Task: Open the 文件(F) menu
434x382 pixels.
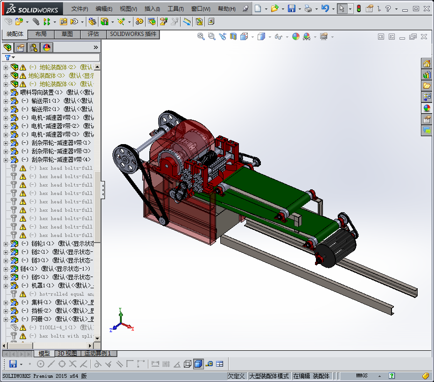Action: point(79,9)
